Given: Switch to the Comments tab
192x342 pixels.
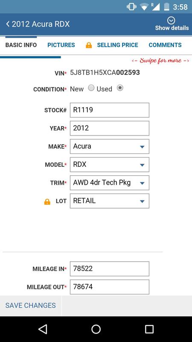Looking at the screenshot, I should point(165,45).
